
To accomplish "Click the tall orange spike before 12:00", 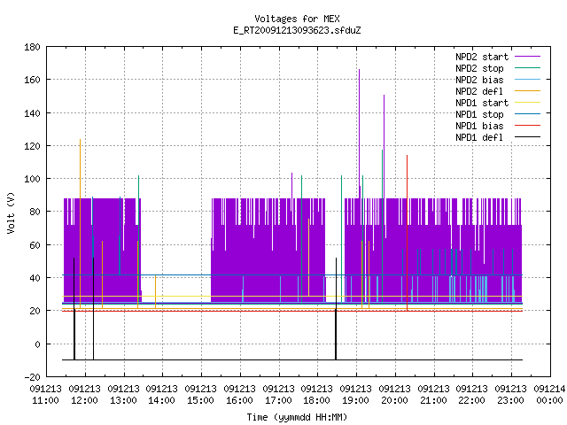I will click(81, 223).
